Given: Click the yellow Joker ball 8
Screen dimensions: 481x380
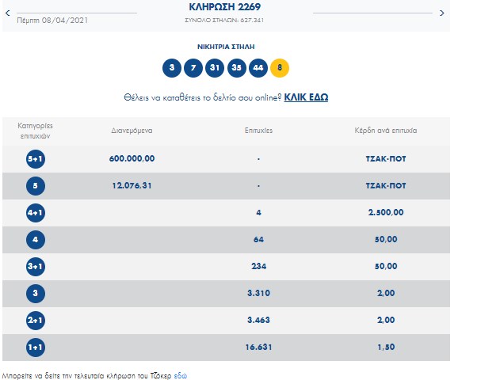Looking at the screenshot, I should coord(280,68).
